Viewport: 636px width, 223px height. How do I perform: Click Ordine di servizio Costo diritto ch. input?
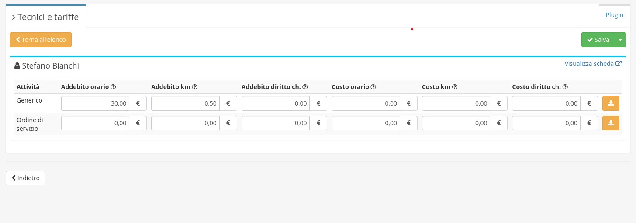coord(546,123)
